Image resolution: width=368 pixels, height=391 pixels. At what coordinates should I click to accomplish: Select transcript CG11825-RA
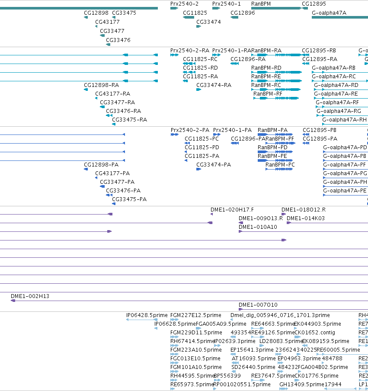tap(201, 76)
